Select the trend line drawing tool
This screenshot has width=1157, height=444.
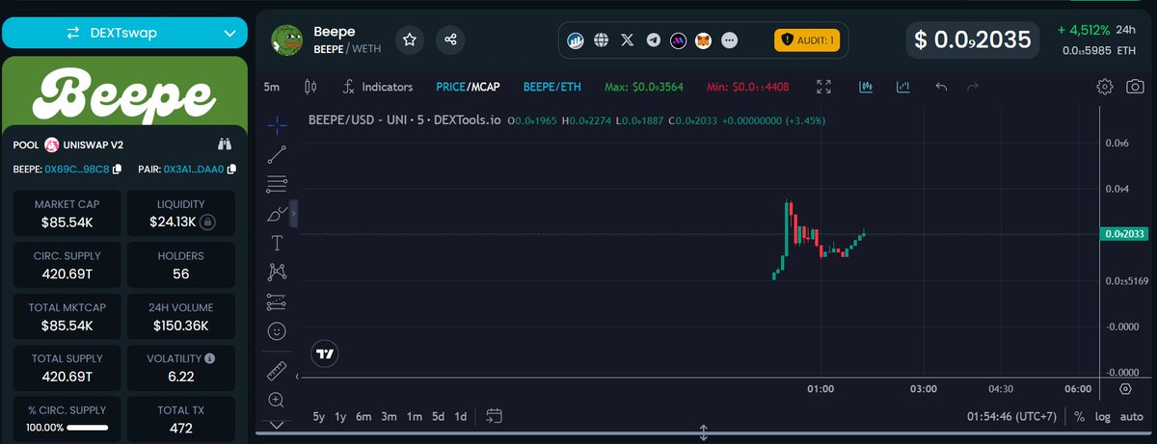[x=277, y=154]
